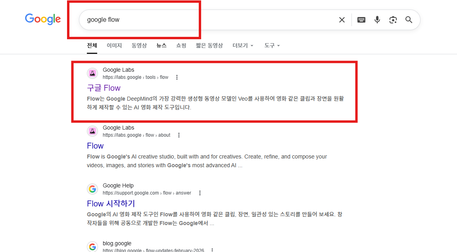Switch to the 이미지 tab
457x252 pixels.
click(x=114, y=46)
